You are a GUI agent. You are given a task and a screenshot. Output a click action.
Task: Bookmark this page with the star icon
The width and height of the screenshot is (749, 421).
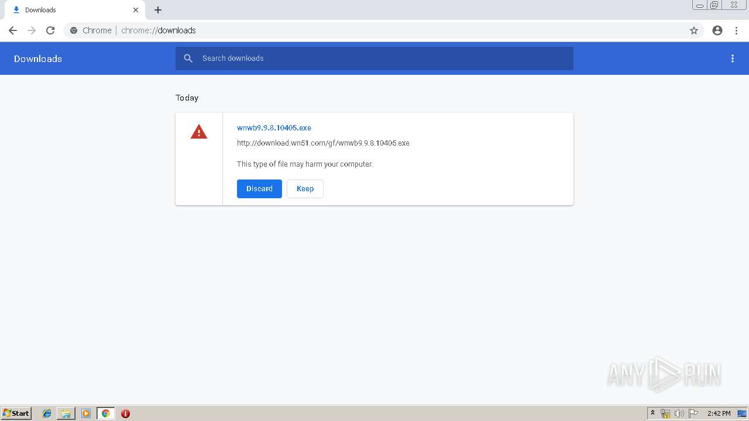tap(694, 30)
